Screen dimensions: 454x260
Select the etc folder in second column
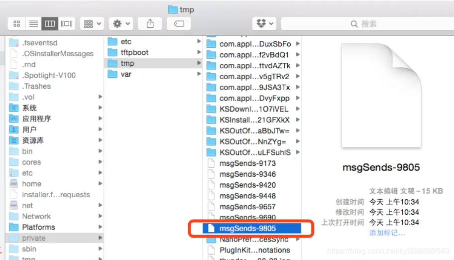pos(153,41)
